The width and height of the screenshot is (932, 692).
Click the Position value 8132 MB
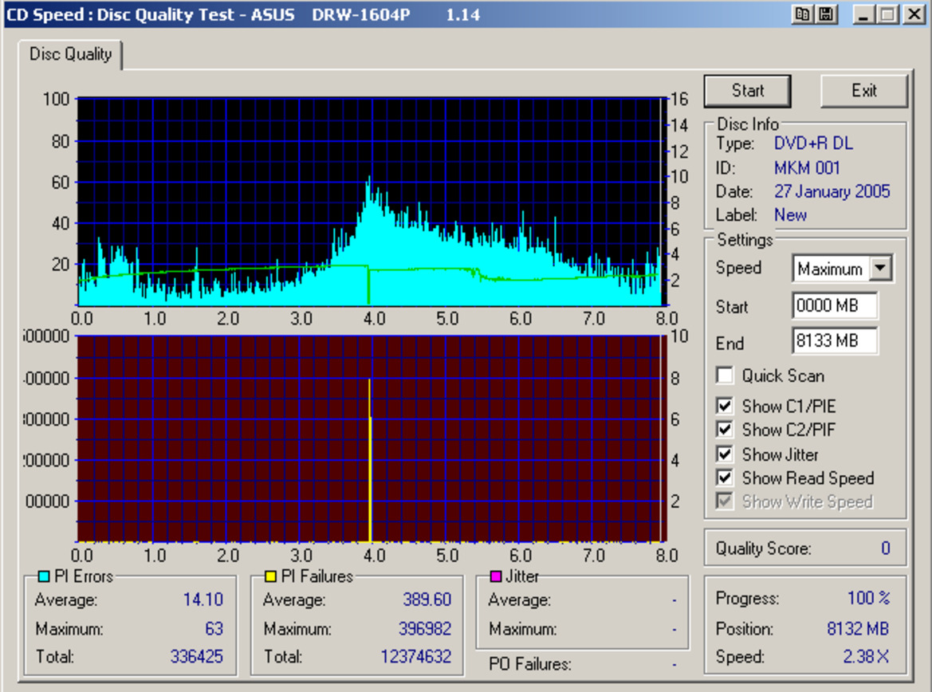click(x=859, y=628)
